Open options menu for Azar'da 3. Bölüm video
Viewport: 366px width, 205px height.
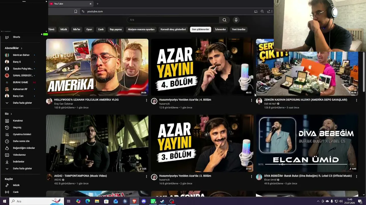(x=251, y=176)
